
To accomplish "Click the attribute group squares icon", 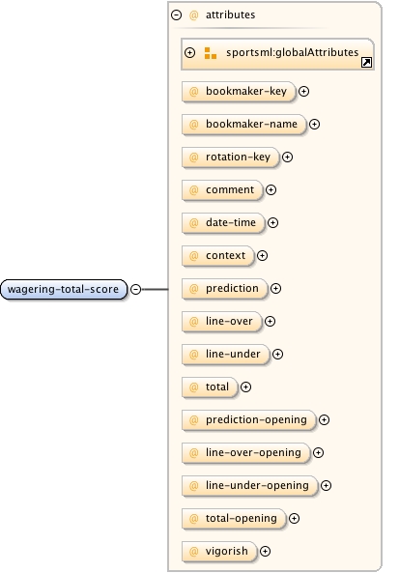I will (x=210, y=53).
